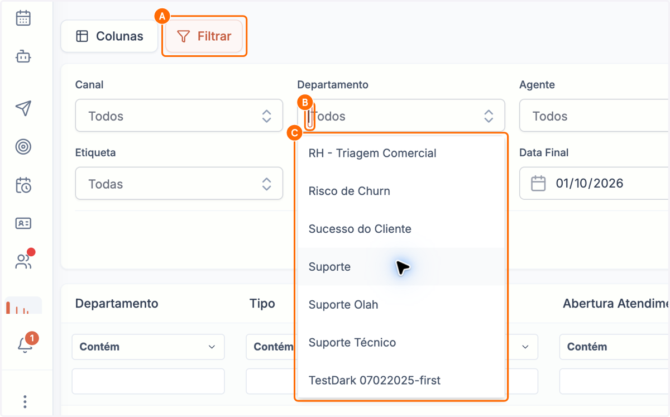Open Contém dropdown under Tipo column
Viewport: 670px width, 417px height.
[270, 347]
